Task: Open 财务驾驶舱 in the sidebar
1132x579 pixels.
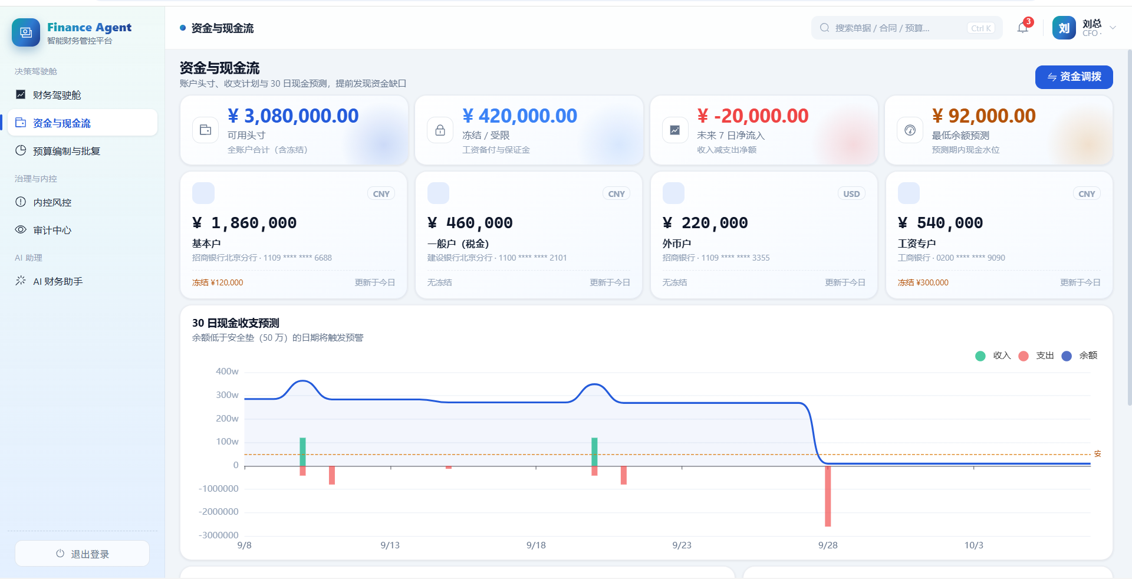Action: point(83,94)
